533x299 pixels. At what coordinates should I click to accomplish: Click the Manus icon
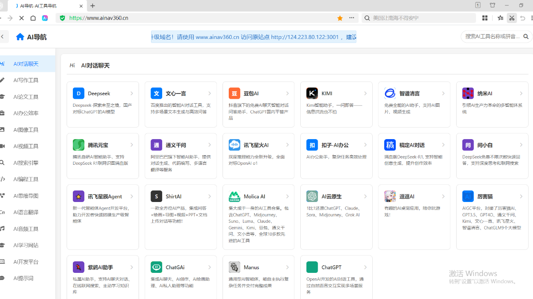tap(235, 267)
